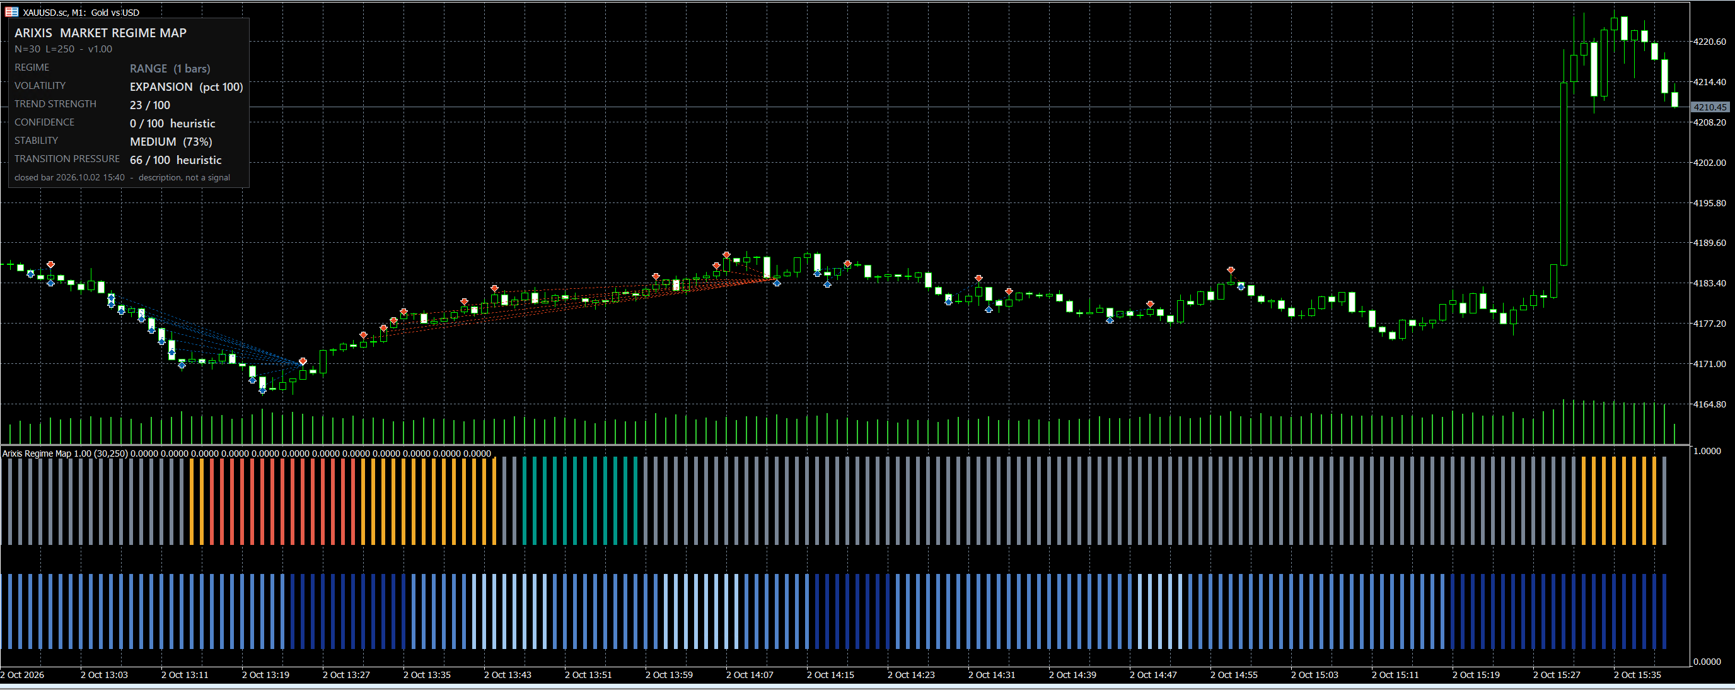1735x690 pixels.
Task: Click the 4195.80 price scale label
Action: (1709, 203)
